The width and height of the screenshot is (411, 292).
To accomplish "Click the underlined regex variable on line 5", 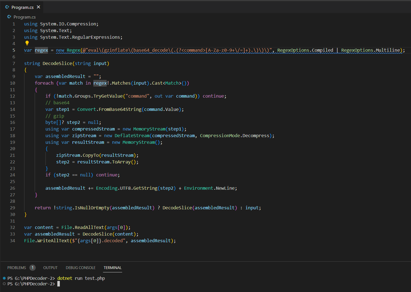I will tap(41, 50).
